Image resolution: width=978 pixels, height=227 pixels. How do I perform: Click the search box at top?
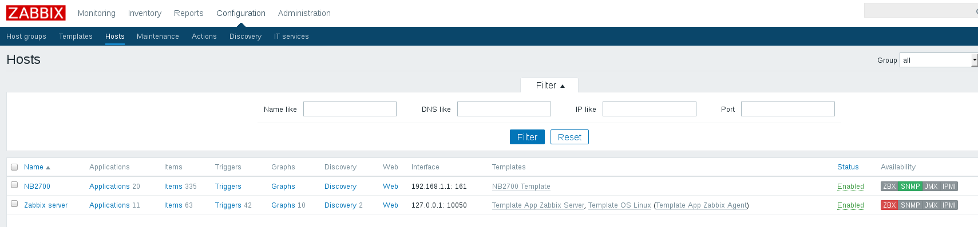(921, 10)
